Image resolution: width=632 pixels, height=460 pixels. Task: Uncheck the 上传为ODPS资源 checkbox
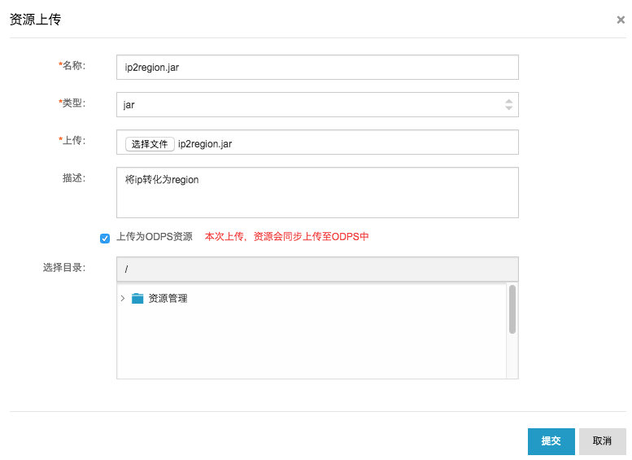105,238
